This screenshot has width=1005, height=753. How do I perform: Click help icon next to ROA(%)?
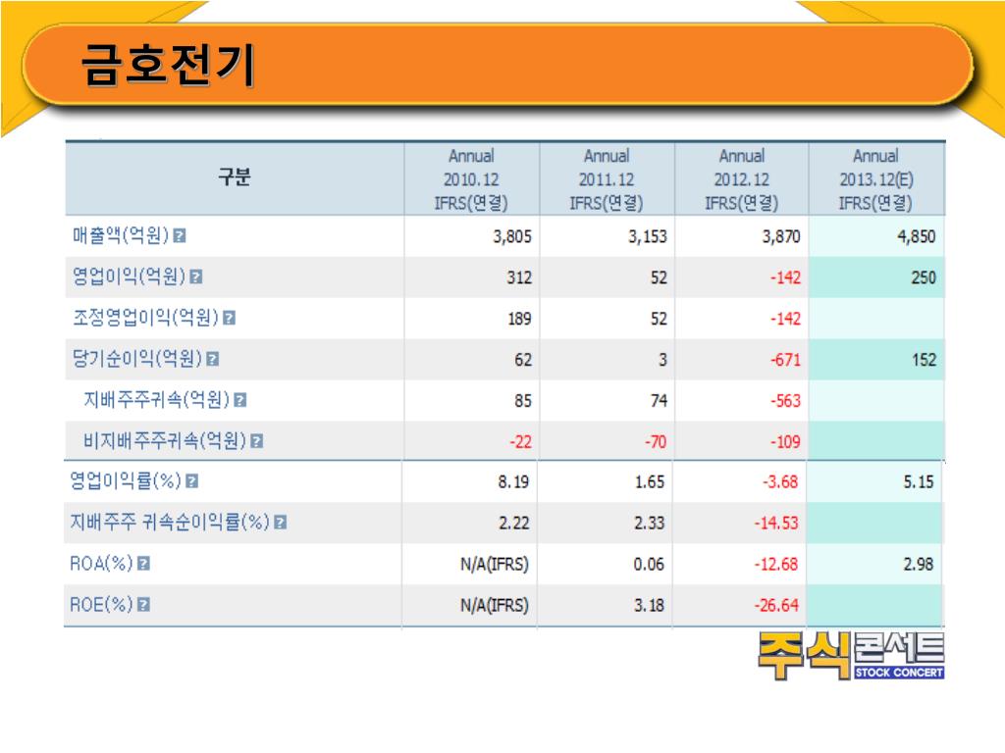point(143,564)
